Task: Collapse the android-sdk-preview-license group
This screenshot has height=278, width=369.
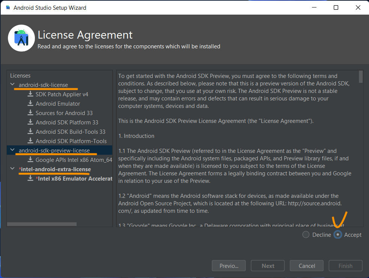Action: (x=12, y=150)
